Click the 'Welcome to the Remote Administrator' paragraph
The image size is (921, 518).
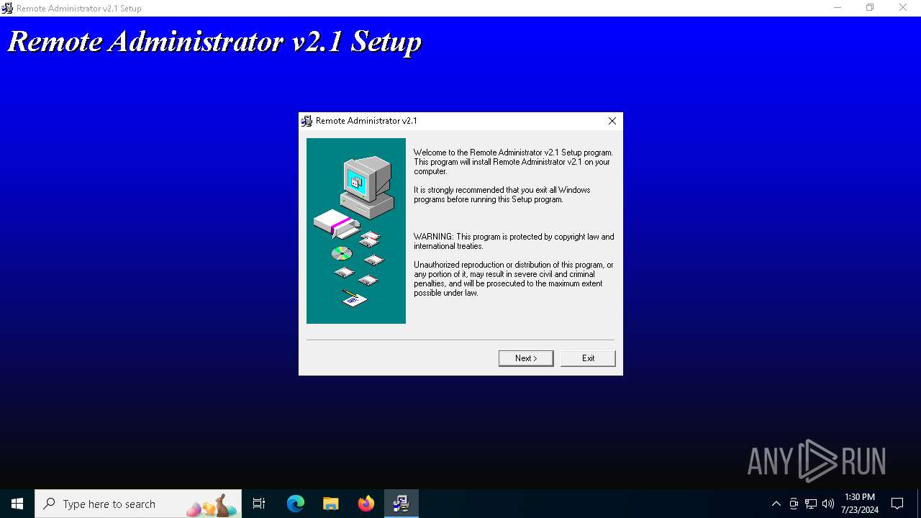pyautogui.click(x=513, y=162)
